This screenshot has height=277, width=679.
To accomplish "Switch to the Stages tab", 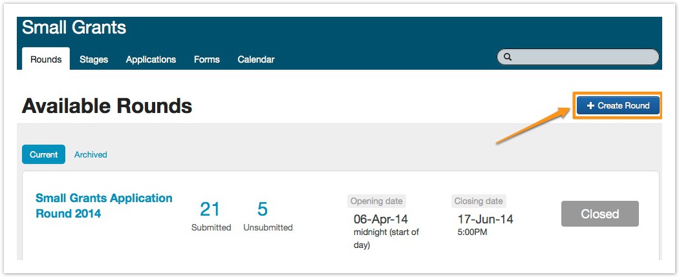I will 94,59.
